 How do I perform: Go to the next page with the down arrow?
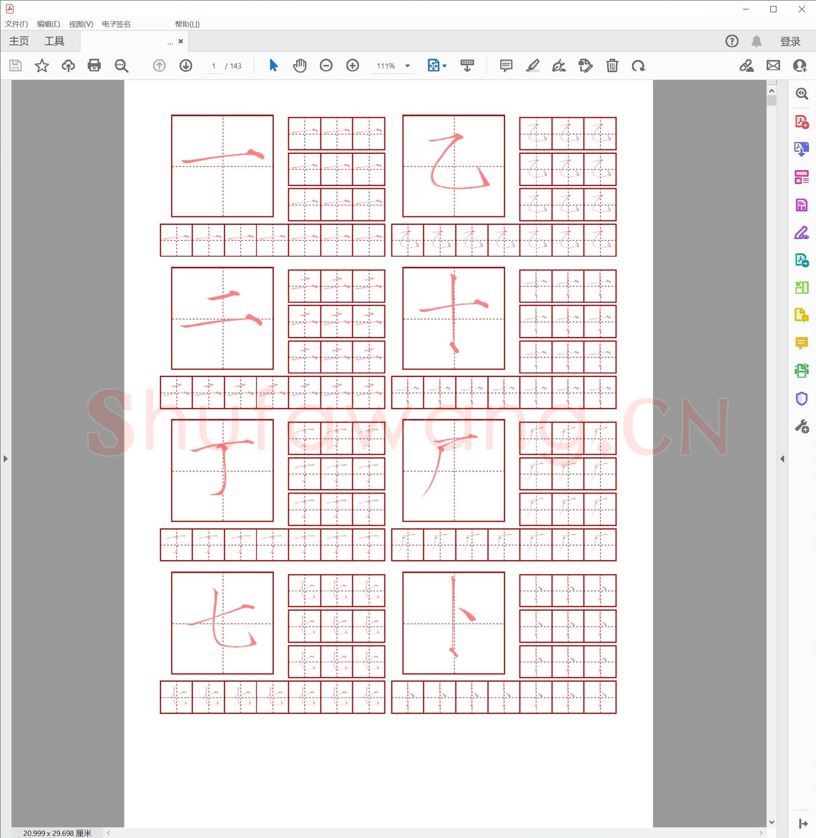186,66
